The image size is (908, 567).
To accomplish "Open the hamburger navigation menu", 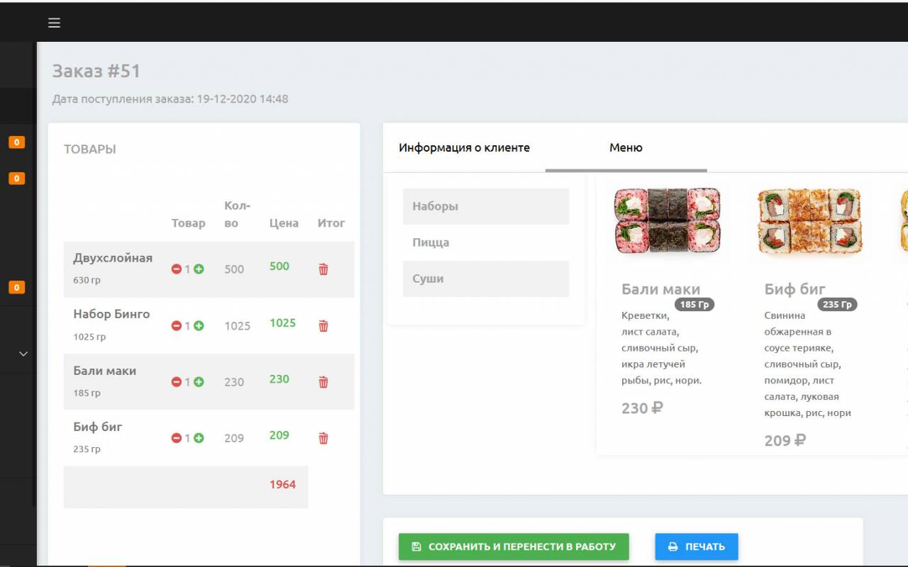I will point(54,22).
